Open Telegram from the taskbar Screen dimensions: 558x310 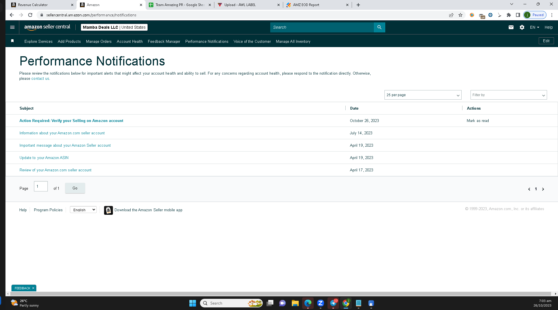click(333, 303)
